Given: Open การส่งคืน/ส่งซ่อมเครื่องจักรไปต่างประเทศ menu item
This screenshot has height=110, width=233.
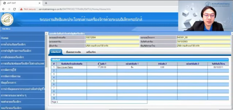Looking at the screenshot, I should (22, 64).
